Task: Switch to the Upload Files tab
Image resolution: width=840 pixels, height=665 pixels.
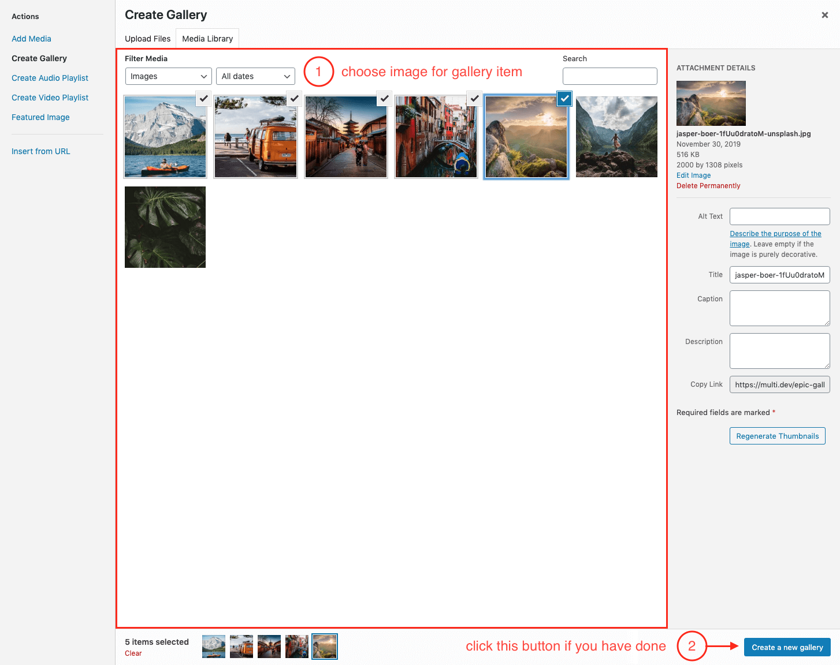Action: 147,39
